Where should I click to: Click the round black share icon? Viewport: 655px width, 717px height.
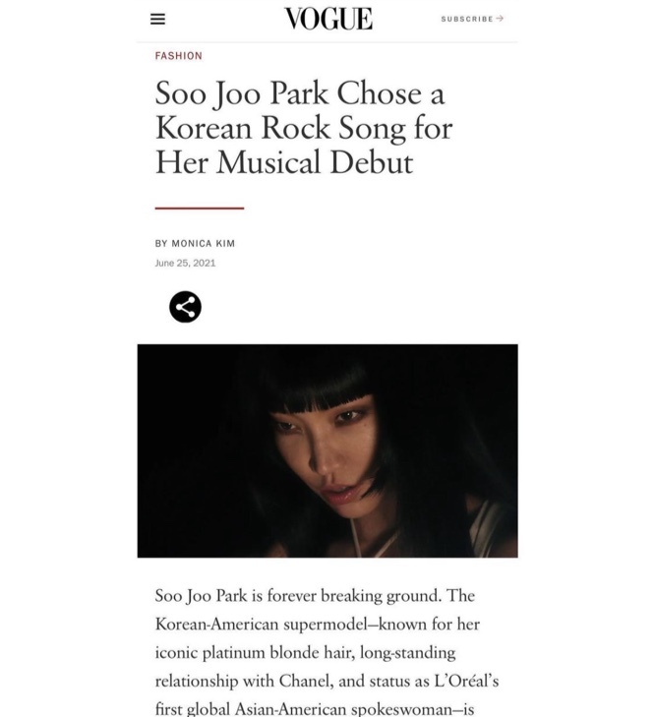185,307
